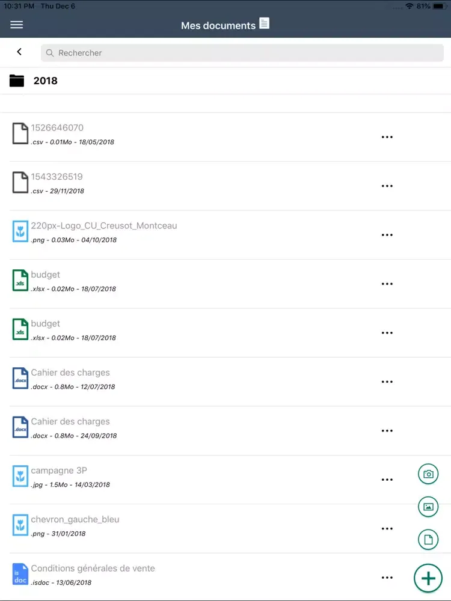Click the docx icon for Cahier des charges
The image size is (451, 601).
click(20, 378)
